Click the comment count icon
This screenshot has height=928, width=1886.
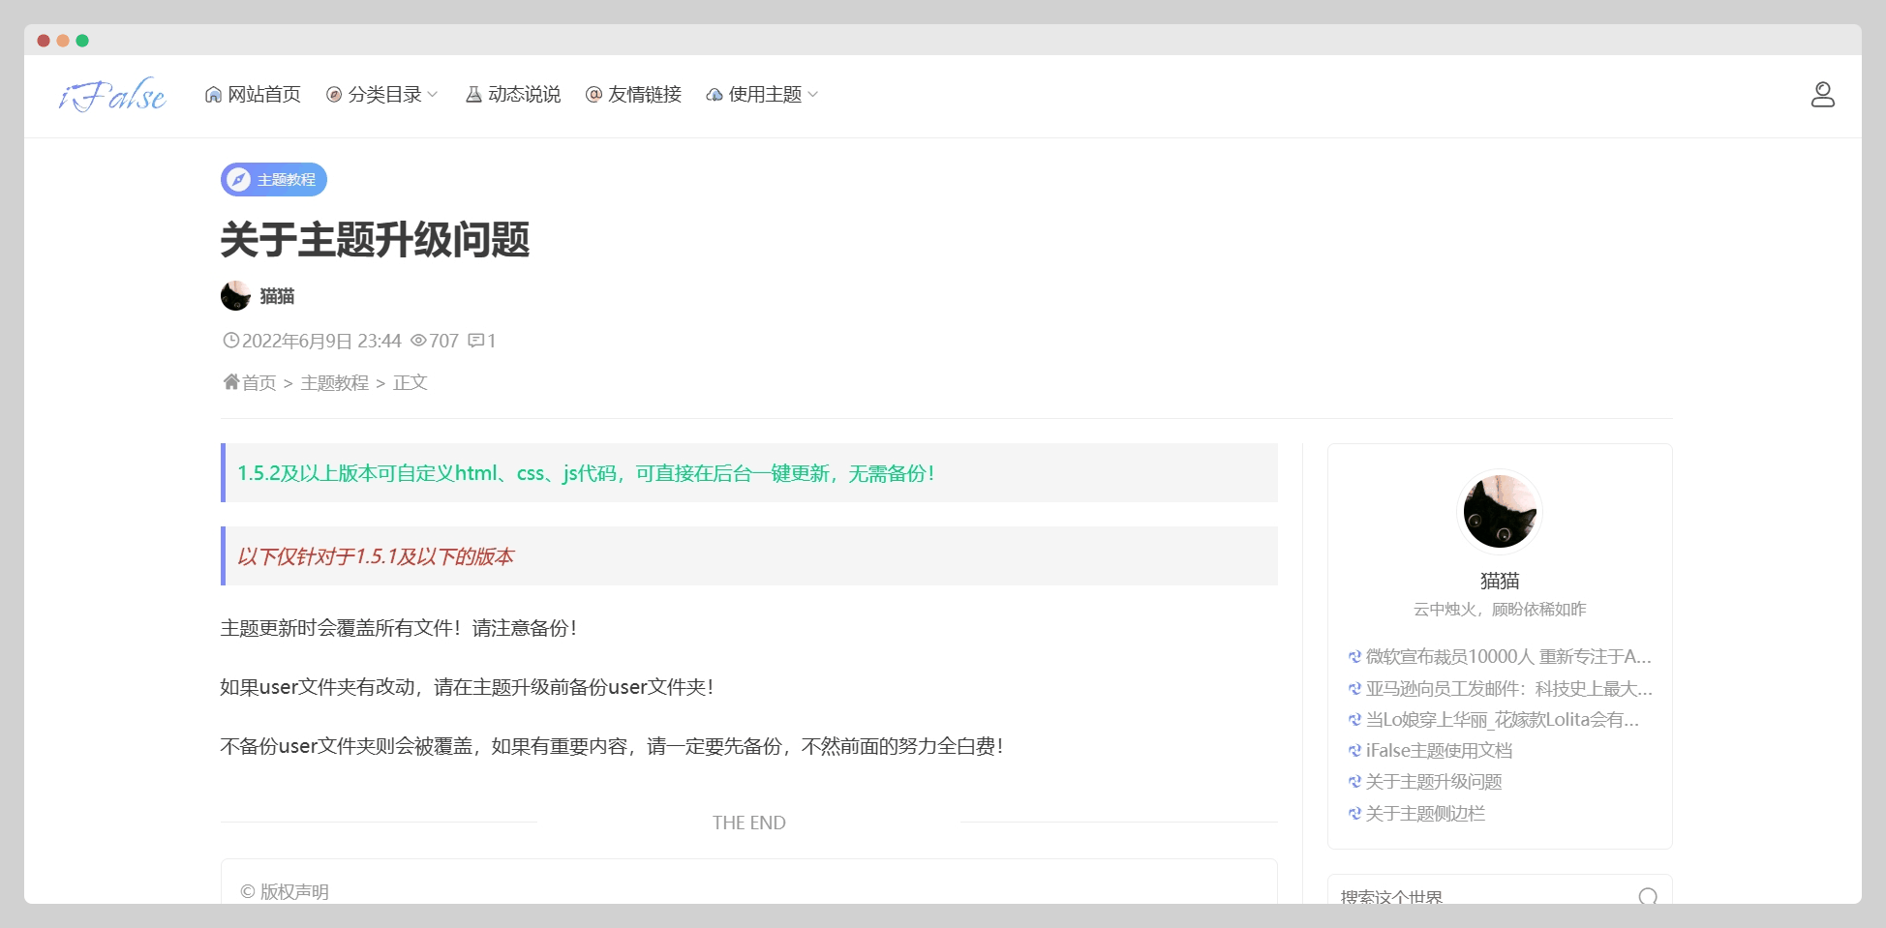pyautogui.click(x=475, y=341)
